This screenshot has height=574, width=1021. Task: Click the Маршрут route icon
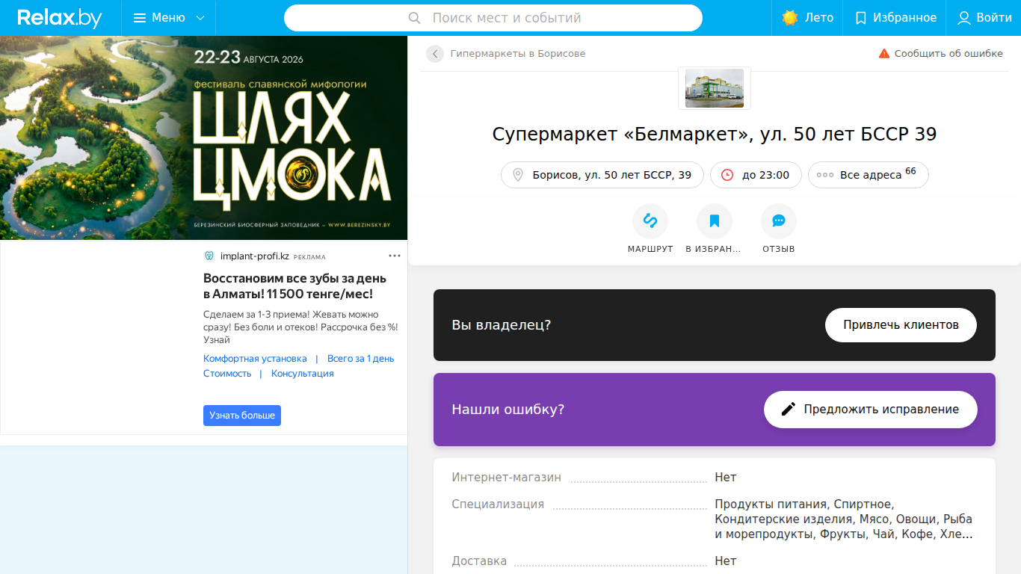click(650, 221)
